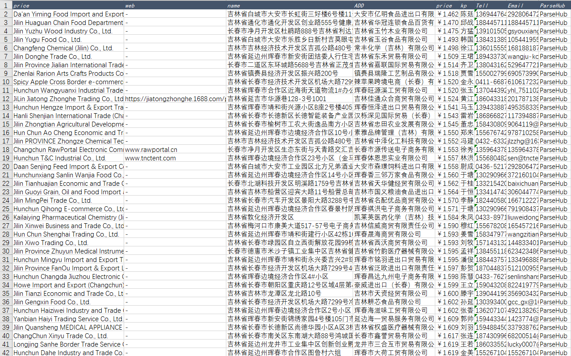Image resolution: width=571 pixels, height=356 pixels.
Task: Click row number 12 header
Action: [x=6, y=99]
